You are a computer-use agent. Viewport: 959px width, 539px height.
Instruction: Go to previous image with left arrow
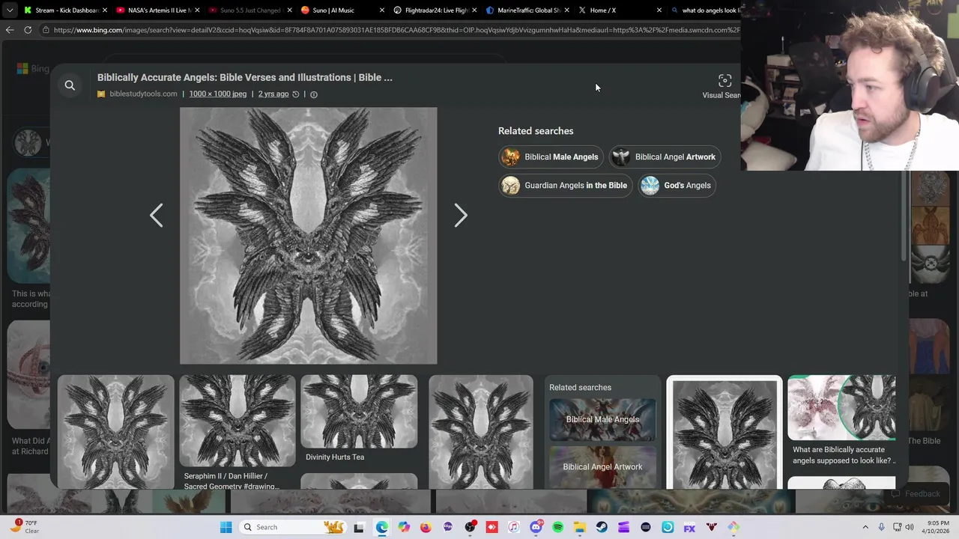156,216
